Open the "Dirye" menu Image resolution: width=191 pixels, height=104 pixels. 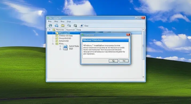coord(69,21)
